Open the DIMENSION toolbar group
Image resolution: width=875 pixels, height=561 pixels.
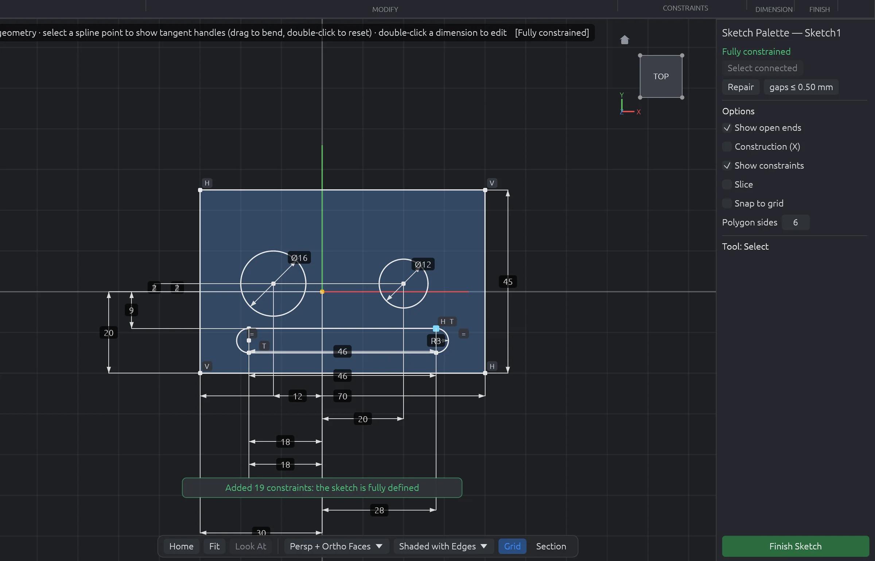pos(774,9)
